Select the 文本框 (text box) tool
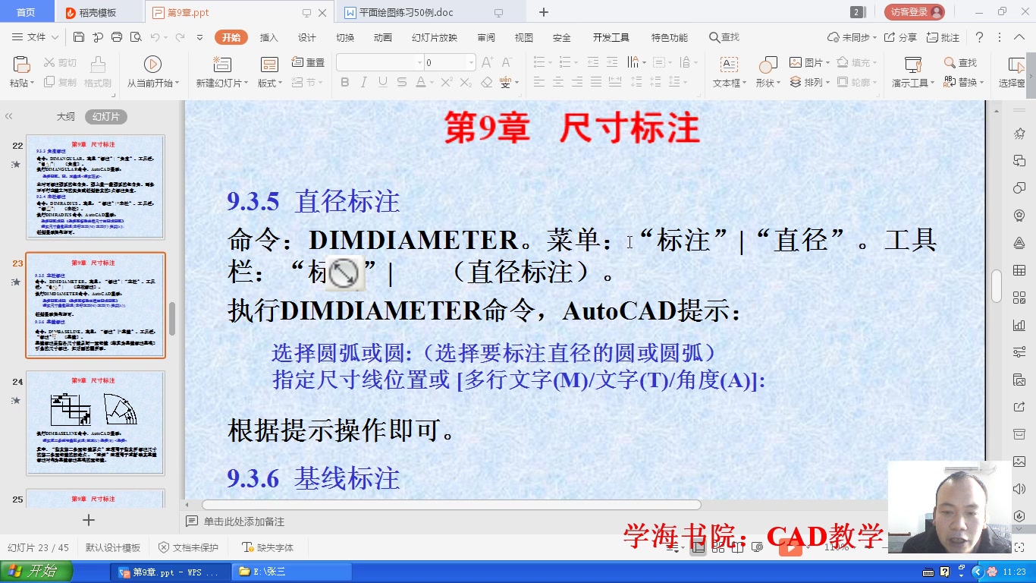The image size is (1036, 583). point(728,72)
